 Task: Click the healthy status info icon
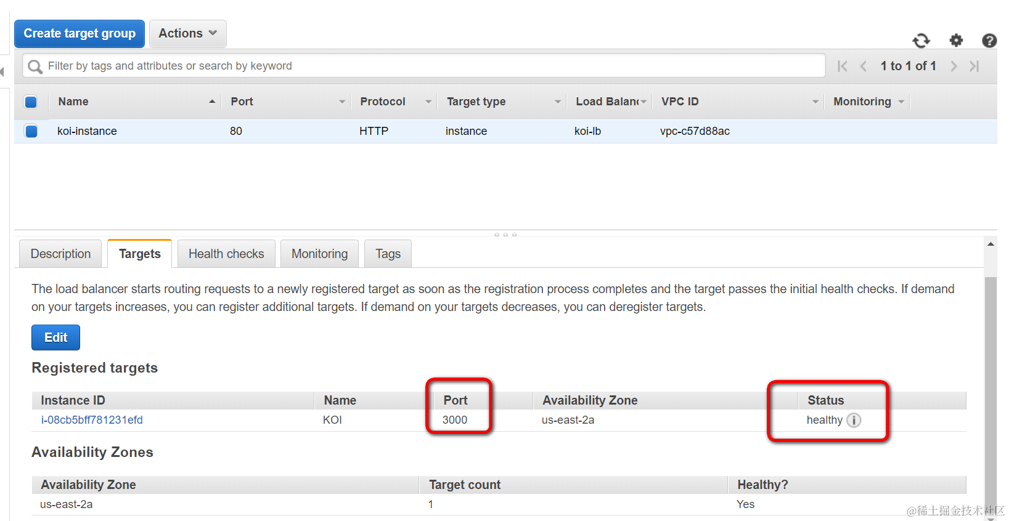[854, 420]
